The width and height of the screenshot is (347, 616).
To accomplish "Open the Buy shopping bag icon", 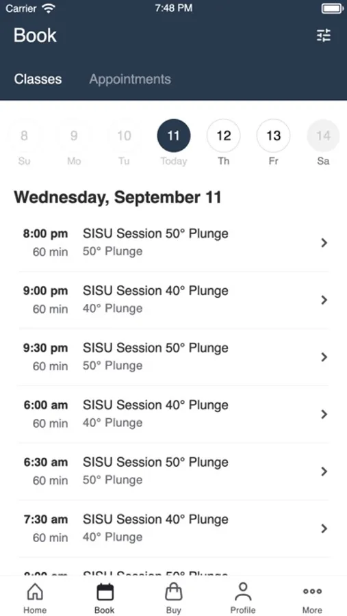I will 174,591.
